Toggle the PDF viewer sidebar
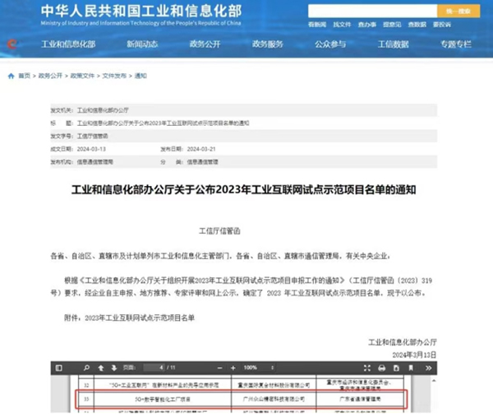The image size is (493, 414). [58, 367]
